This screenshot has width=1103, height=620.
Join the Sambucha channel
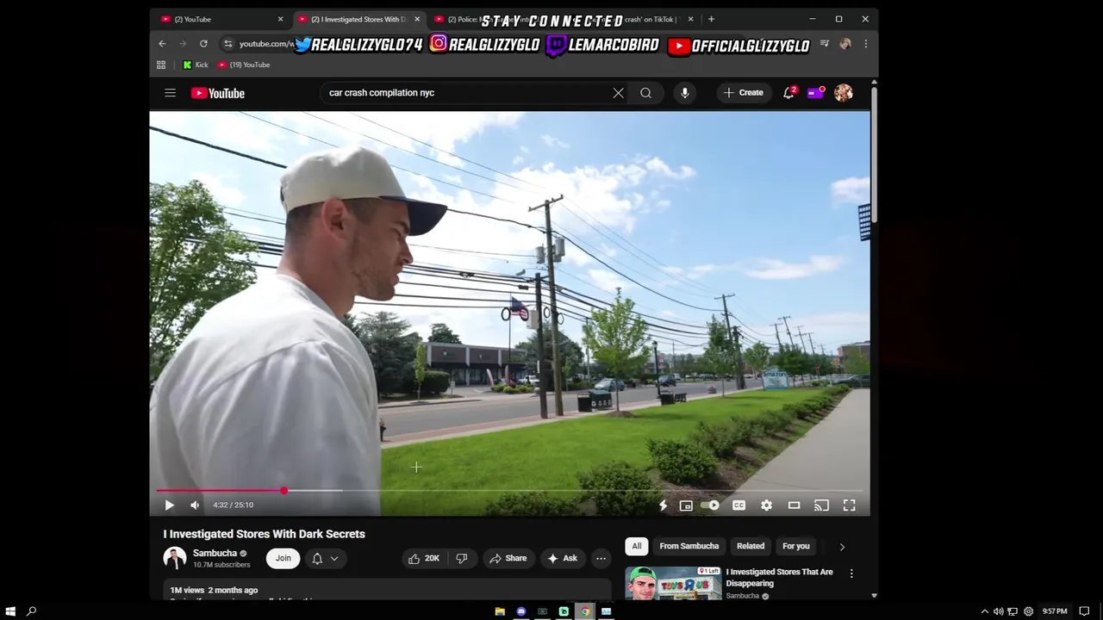[x=284, y=559]
